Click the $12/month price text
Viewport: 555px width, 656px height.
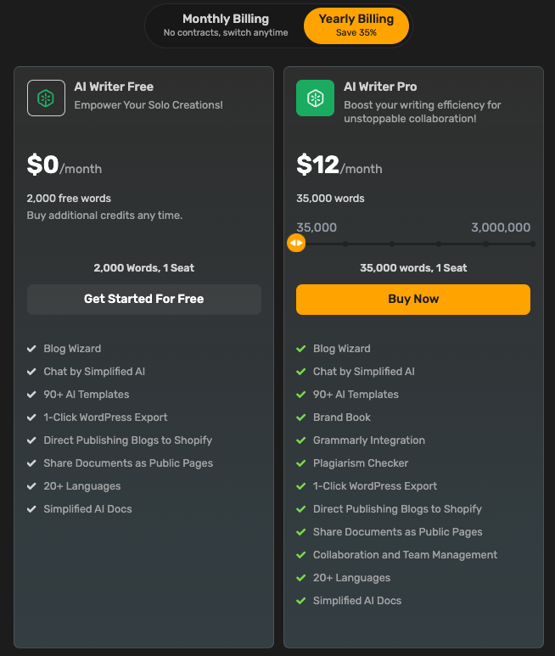339,165
